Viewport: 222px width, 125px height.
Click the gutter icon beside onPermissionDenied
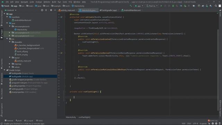[61, 53]
